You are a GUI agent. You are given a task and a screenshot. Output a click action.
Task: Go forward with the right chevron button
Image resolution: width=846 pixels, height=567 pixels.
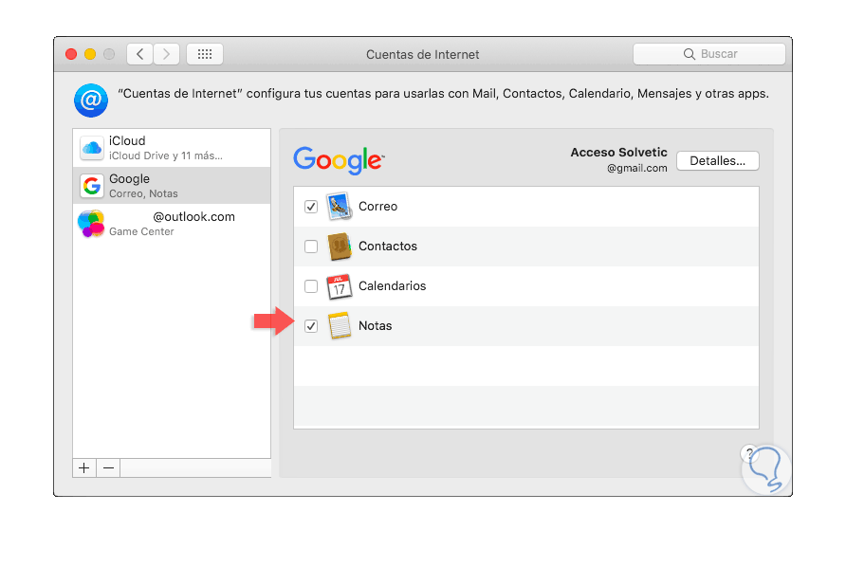pos(166,54)
